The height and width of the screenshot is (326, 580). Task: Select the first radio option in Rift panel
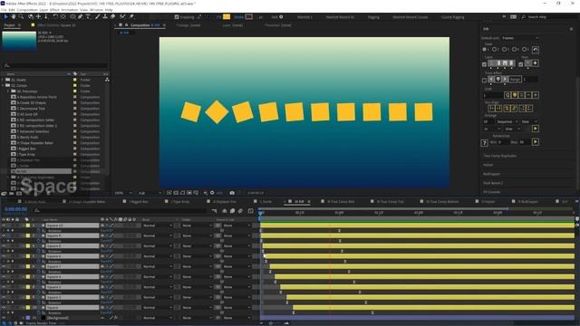tap(484, 49)
